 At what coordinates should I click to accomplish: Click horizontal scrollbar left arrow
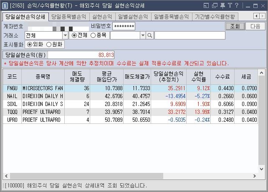click(x=6, y=176)
